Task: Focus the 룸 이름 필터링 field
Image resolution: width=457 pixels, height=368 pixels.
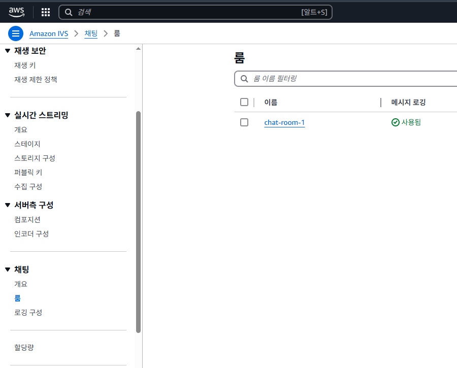Action: 346,79
